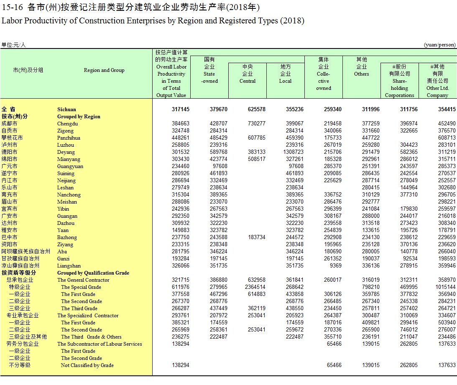The height and width of the screenshot is (385, 457).
Task: Click the Chinese label '阿坝藏族羌族自治州'
Action: pos(26,252)
